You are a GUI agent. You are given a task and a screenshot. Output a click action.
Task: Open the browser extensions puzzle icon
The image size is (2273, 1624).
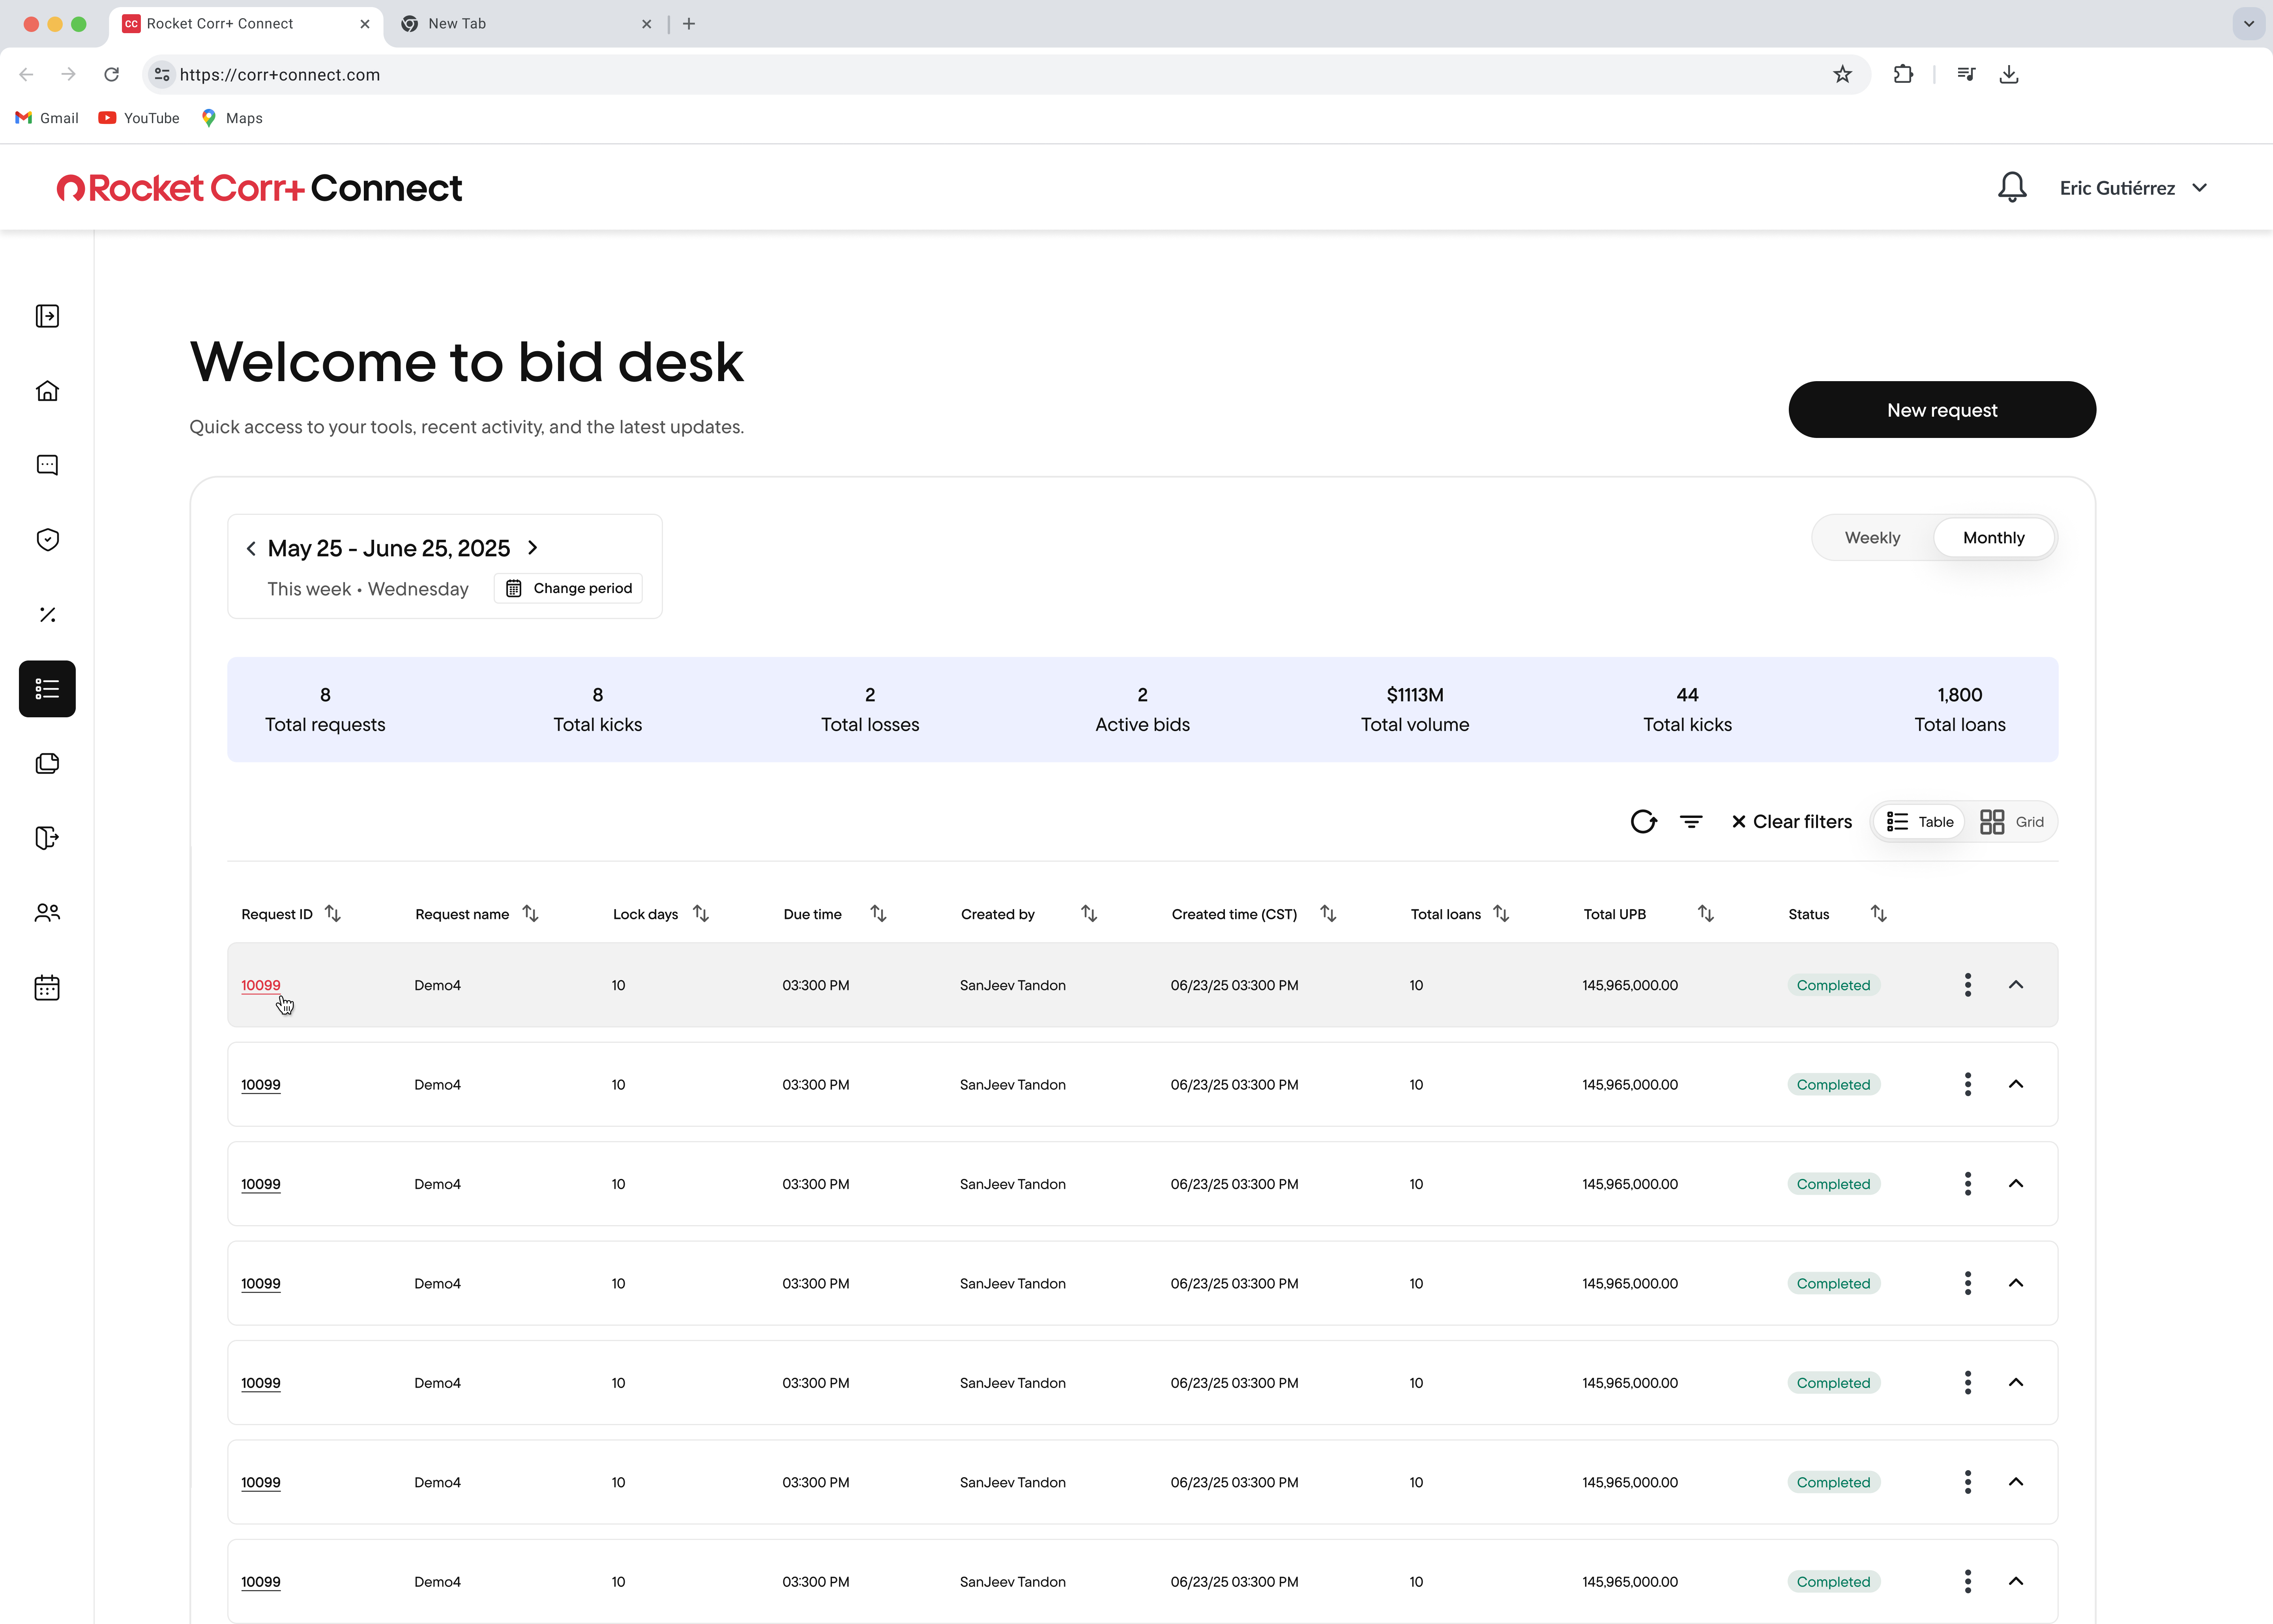click(x=1903, y=74)
